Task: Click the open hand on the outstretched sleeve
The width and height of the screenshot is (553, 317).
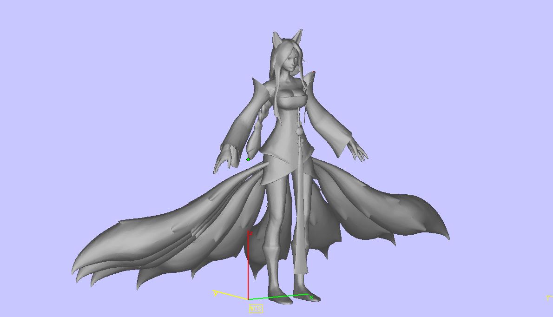Action: (x=358, y=150)
